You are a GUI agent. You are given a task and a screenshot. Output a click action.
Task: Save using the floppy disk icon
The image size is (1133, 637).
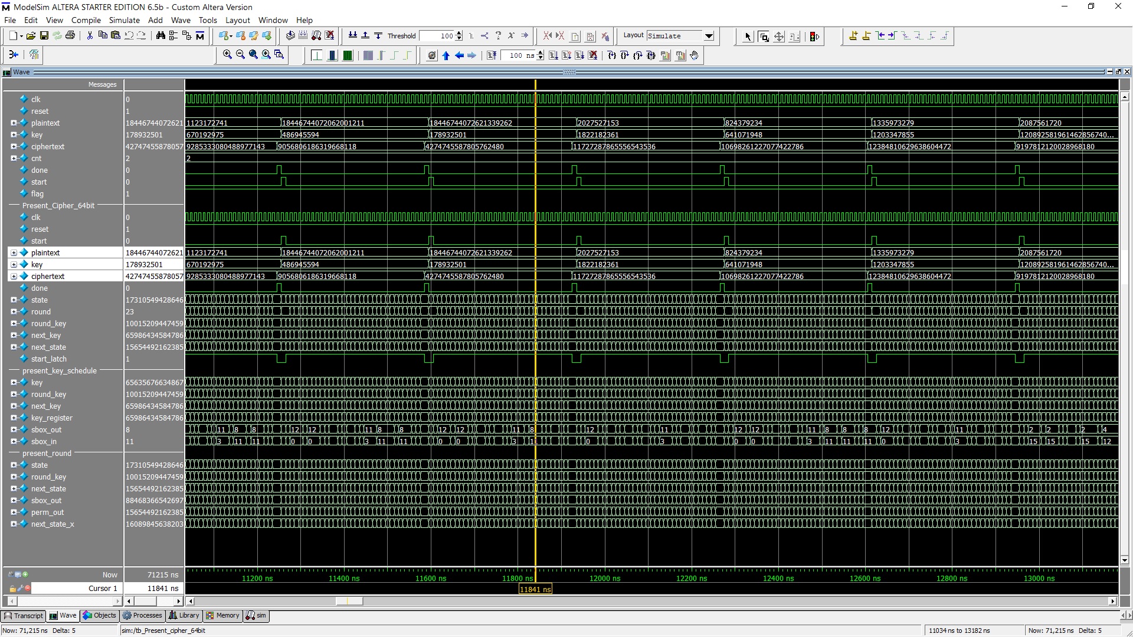pos(44,36)
